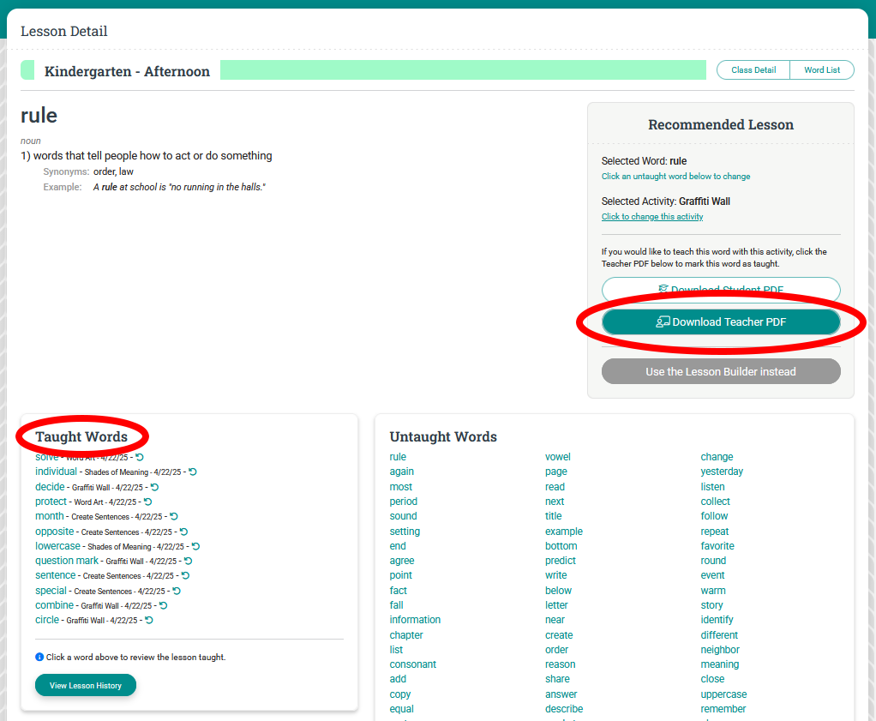Click the blue info icon under Taught Words

tap(39, 657)
